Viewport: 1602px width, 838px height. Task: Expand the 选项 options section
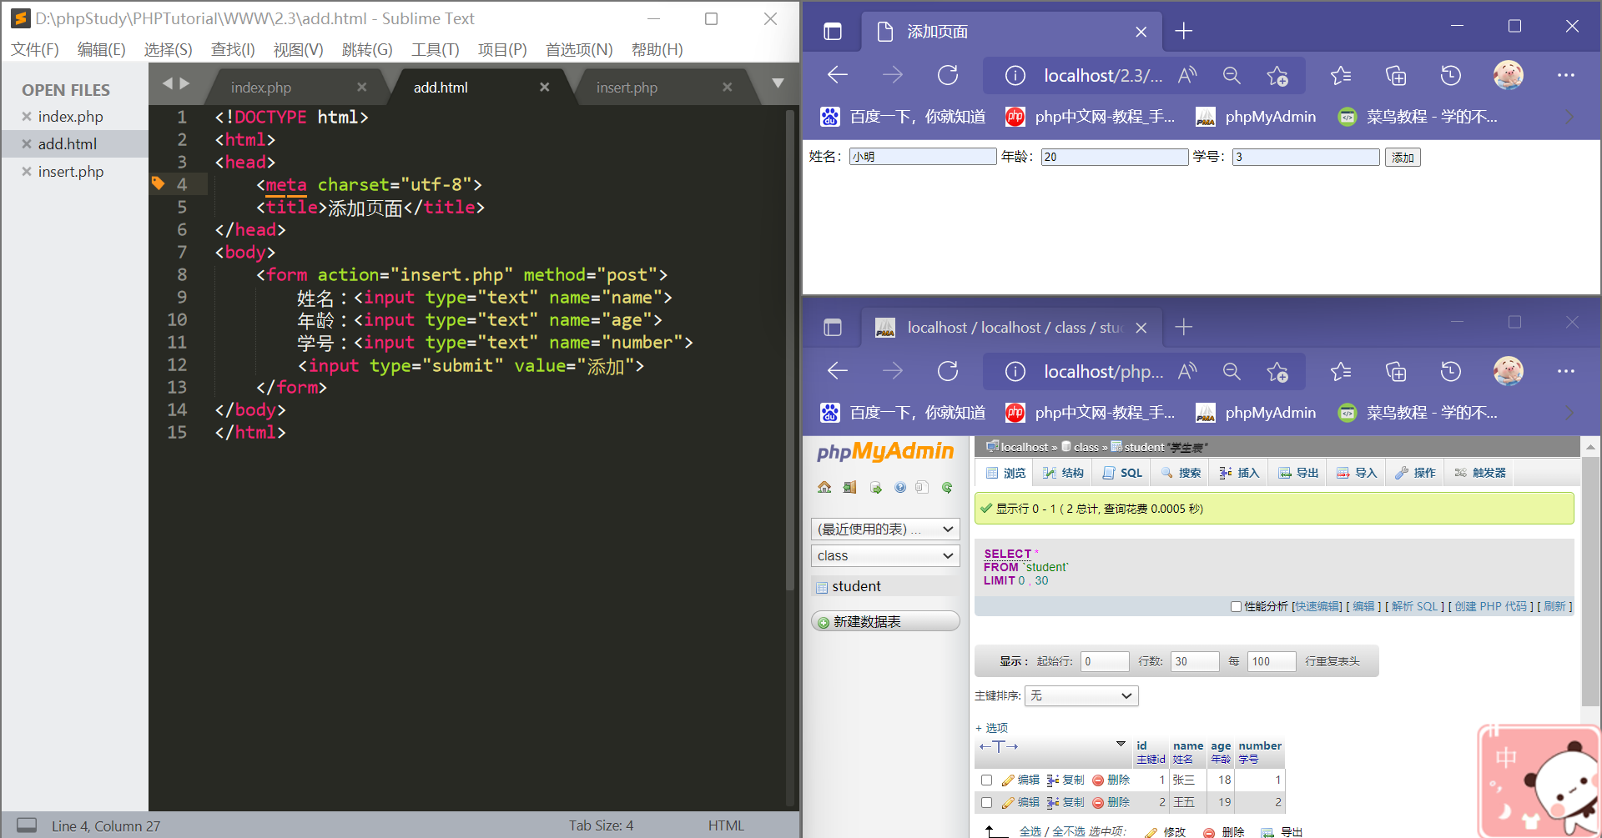[991, 728]
